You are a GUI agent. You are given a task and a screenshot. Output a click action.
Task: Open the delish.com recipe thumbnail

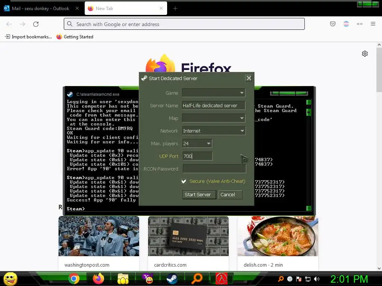click(278, 236)
